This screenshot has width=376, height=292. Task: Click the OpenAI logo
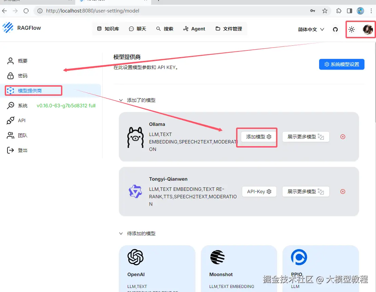pos(135,257)
